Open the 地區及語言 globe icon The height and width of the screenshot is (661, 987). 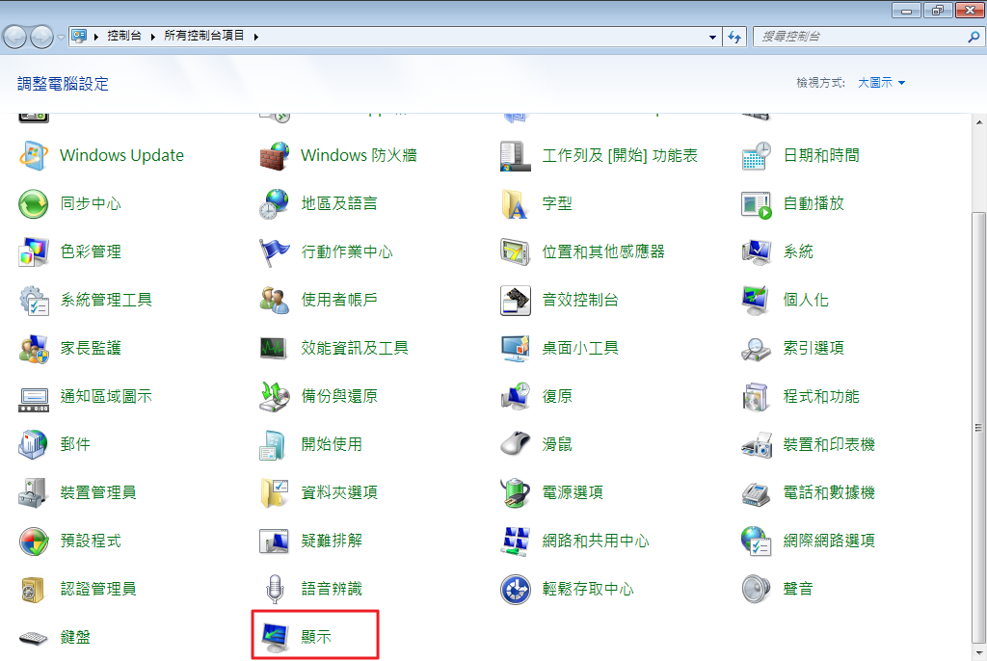(x=275, y=204)
